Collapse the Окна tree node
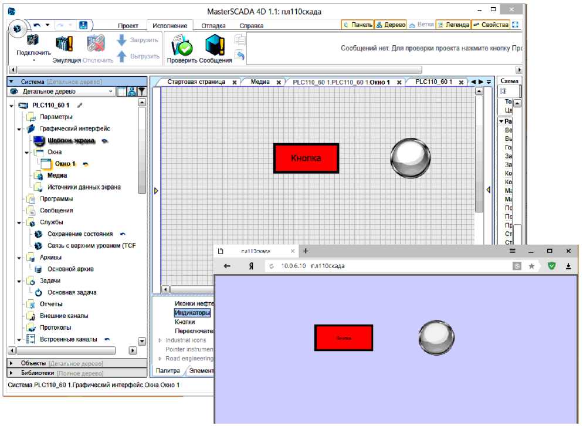The width and height of the screenshot is (583, 426). pyautogui.click(x=26, y=153)
